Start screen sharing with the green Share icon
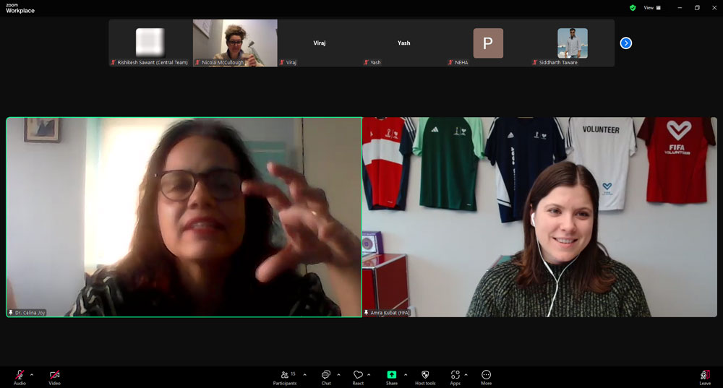The image size is (723, 388). (x=391, y=375)
